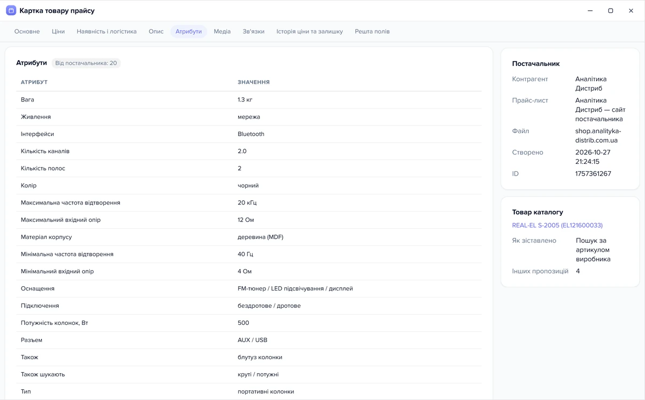Click the 12 Ом impedance value

pos(246,220)
